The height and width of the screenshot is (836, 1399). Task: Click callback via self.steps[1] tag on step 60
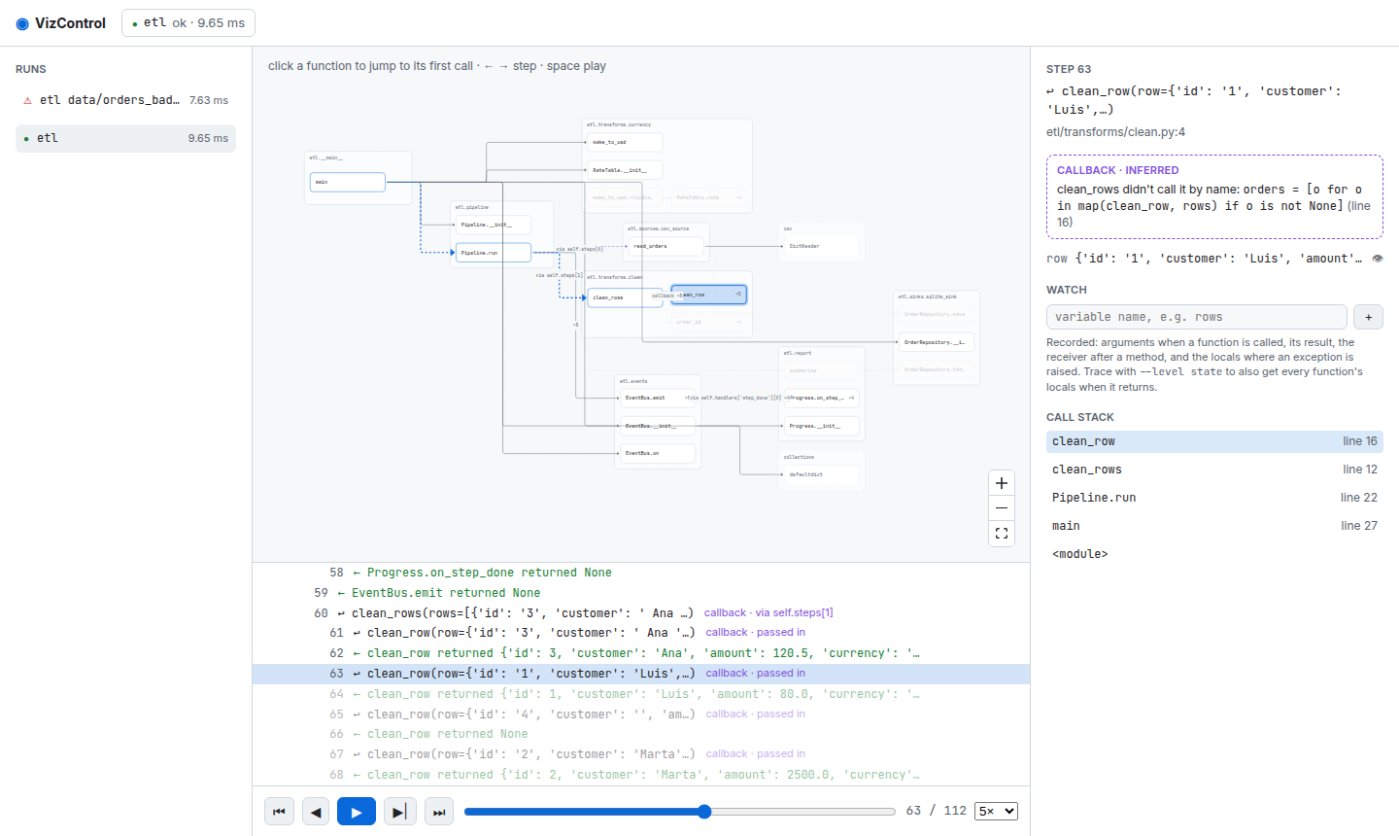tap(768, 613)
